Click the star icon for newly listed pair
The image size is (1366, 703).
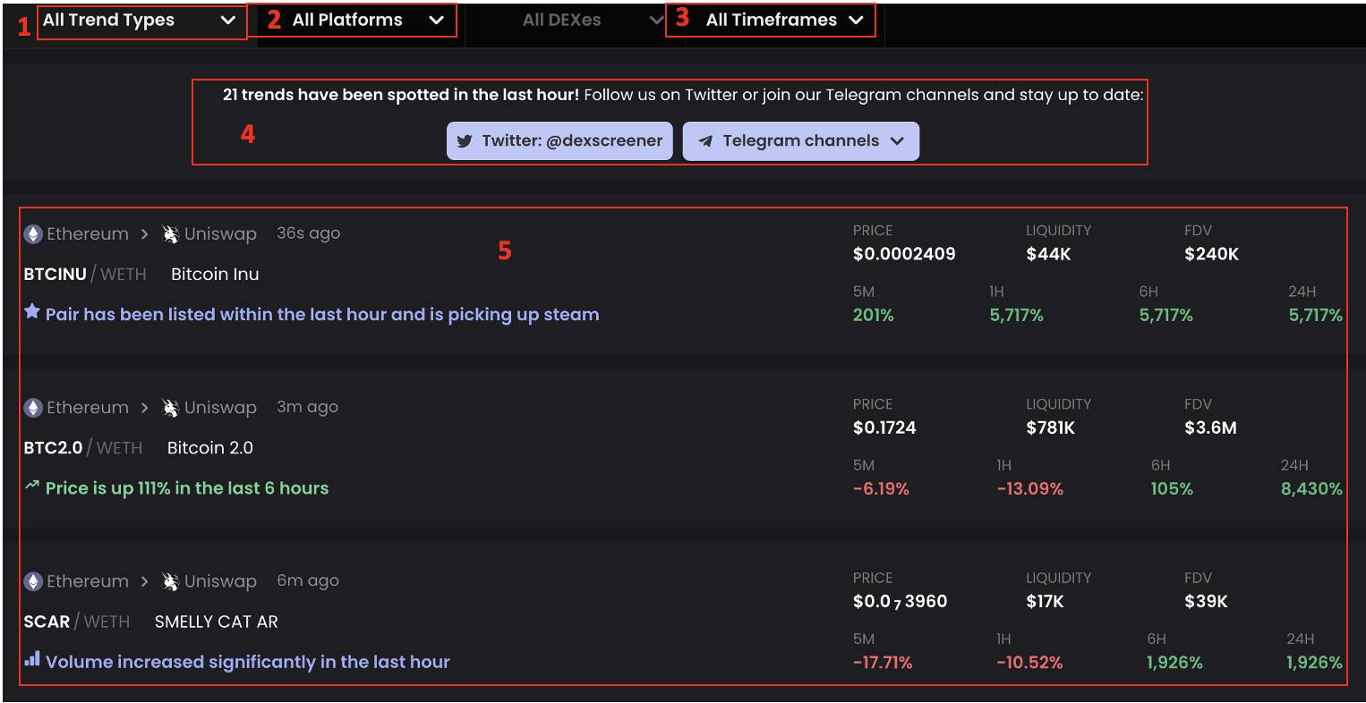point(32,312)
